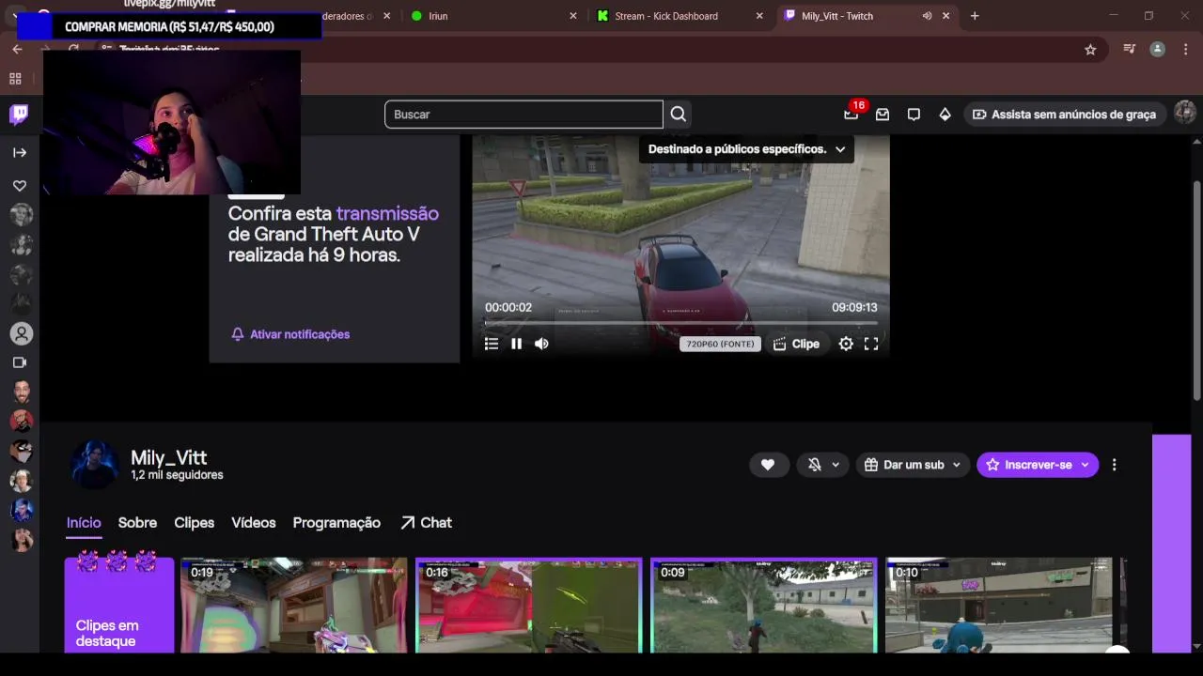Mute the player volume
The width and height of the screenshot is (1203, 676).
(541, 344)
